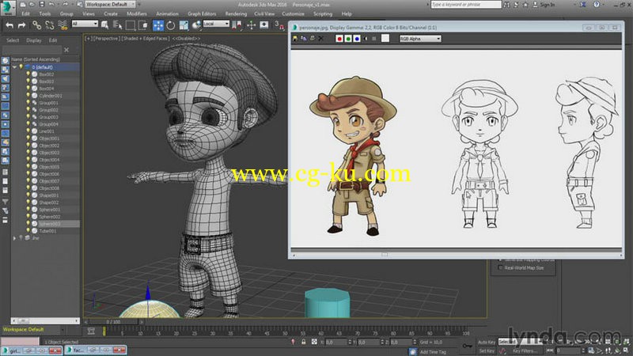Click the white color swatch in image window

tap(385, 38)
